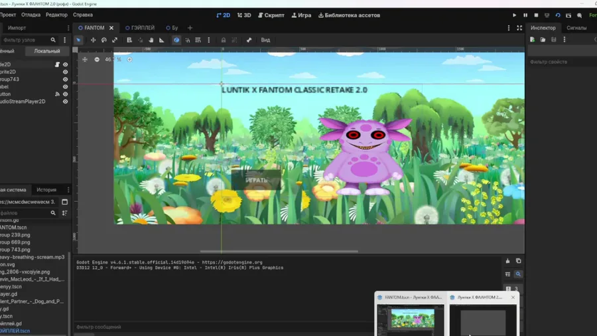Activate the Scale Mode tool
The height and width of the screenshot is (336, 597).
click(x=115, y=40)
